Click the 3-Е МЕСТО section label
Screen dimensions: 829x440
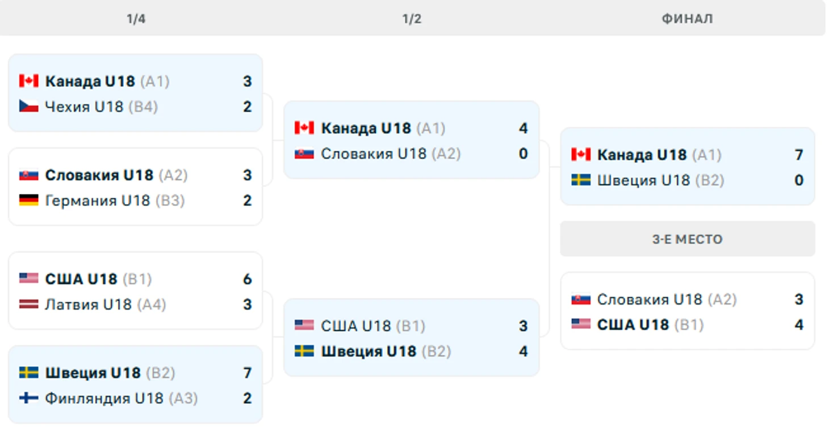(x=687, y=239)
